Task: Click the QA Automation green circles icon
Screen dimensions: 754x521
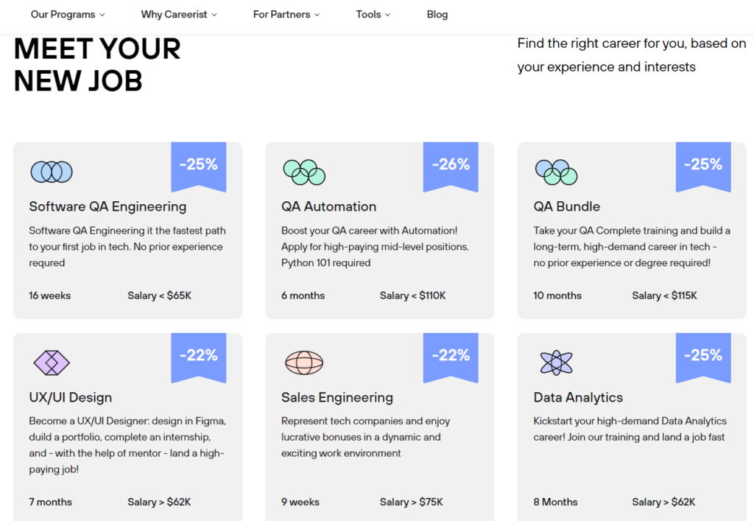Action: coord(304,172)
